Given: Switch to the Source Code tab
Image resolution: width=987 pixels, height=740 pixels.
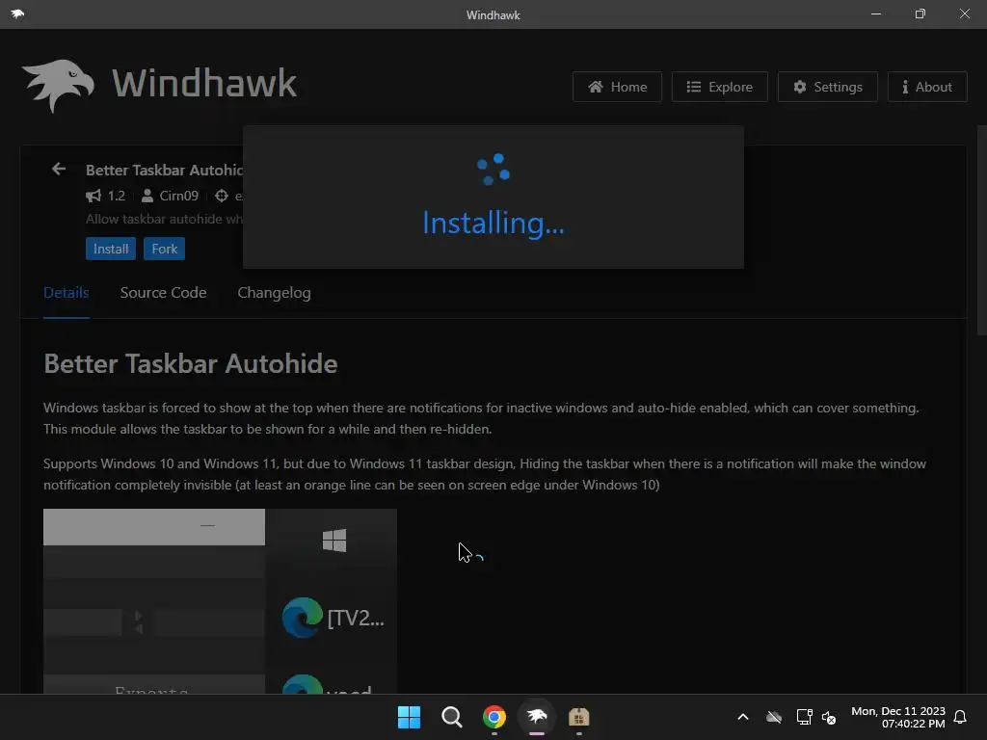Looking at the screenshot, I should [163, 293].
